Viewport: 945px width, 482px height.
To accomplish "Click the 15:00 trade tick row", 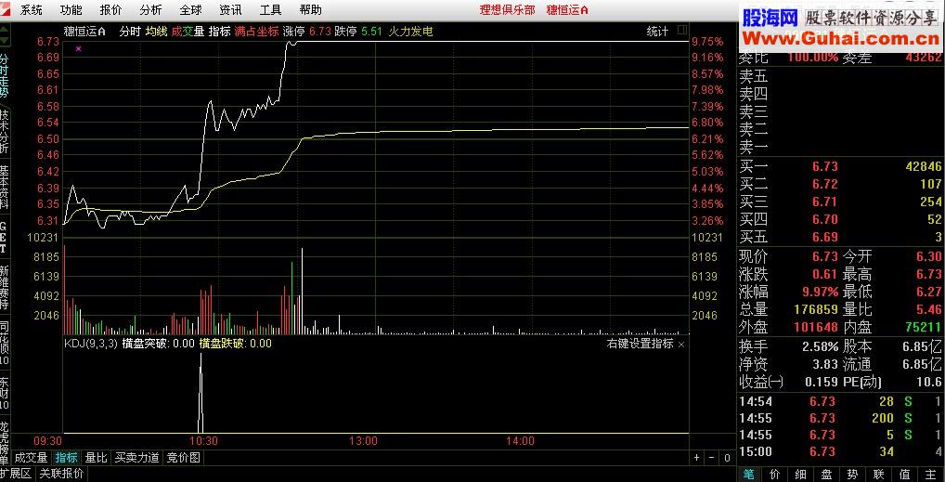I will click(841, 451).
